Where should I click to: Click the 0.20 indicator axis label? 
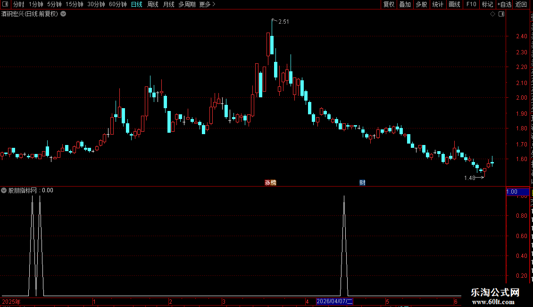tap(522, 276)
